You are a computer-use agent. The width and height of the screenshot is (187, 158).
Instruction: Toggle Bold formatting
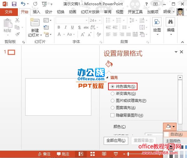tap(59, 27)
